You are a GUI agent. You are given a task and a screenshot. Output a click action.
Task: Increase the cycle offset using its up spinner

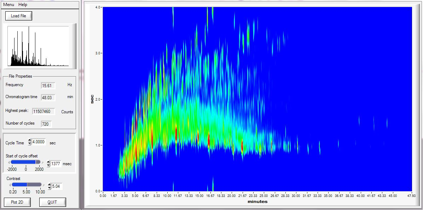tap(48, 162)
